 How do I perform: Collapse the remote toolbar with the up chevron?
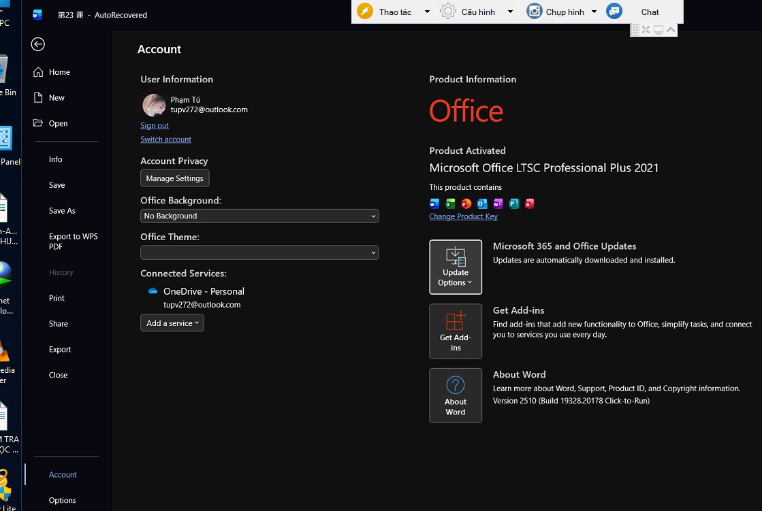671,30
